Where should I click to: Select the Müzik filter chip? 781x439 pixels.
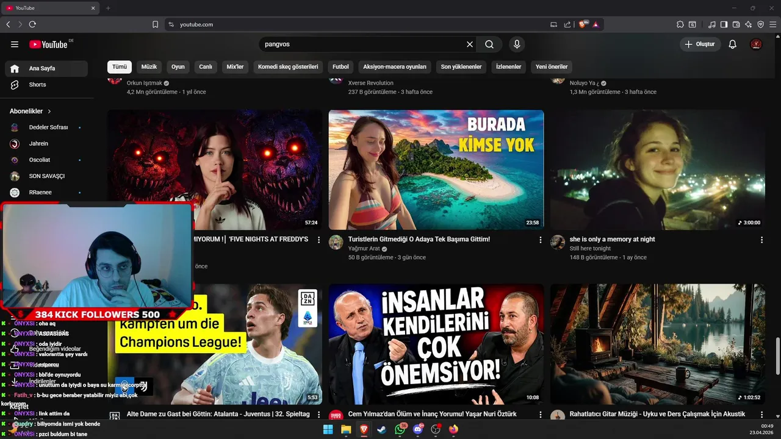coord(149,66)
